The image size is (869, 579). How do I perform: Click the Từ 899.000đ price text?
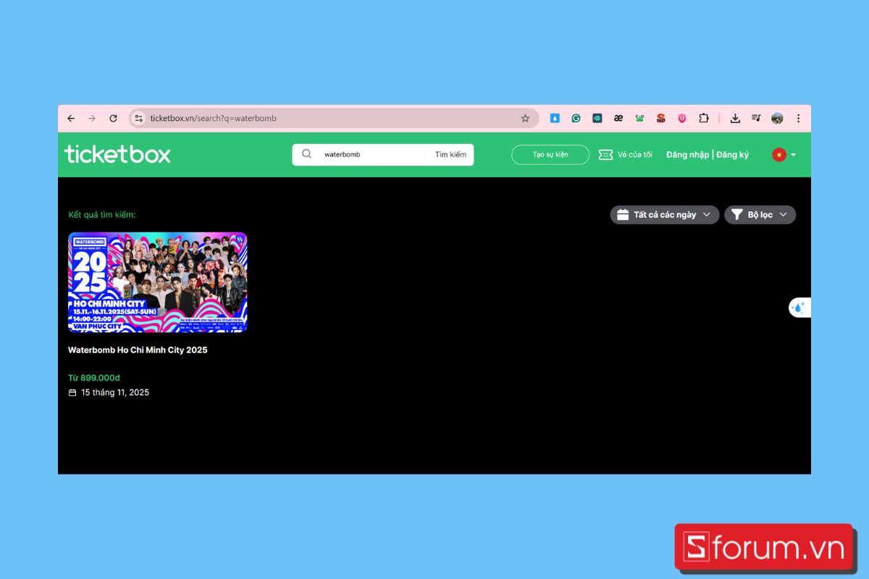coord(94,378)
